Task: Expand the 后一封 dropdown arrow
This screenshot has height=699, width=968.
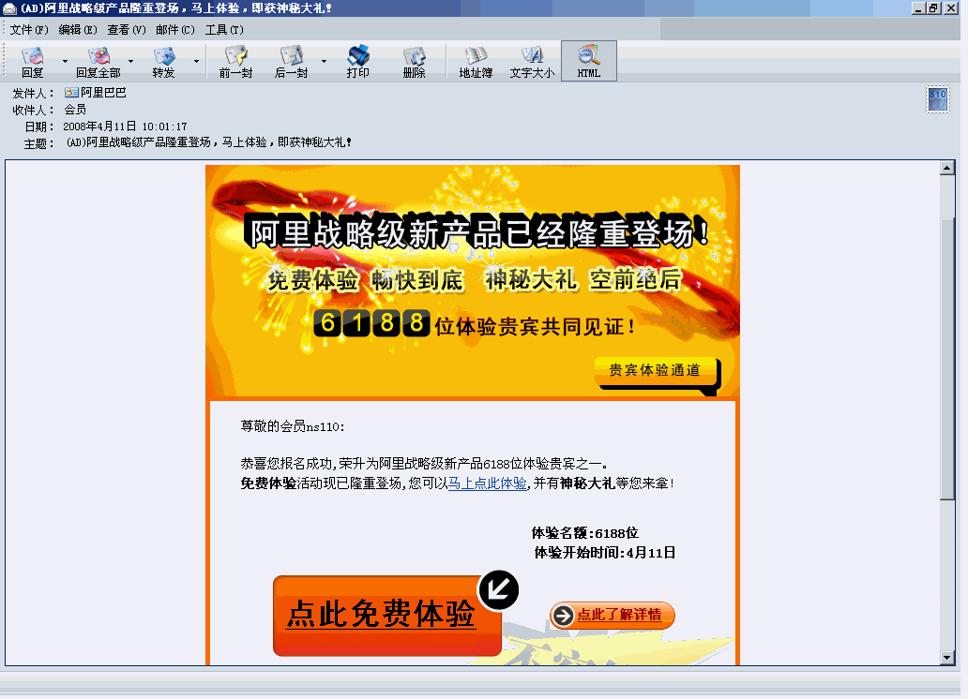Action: [324, 61]
